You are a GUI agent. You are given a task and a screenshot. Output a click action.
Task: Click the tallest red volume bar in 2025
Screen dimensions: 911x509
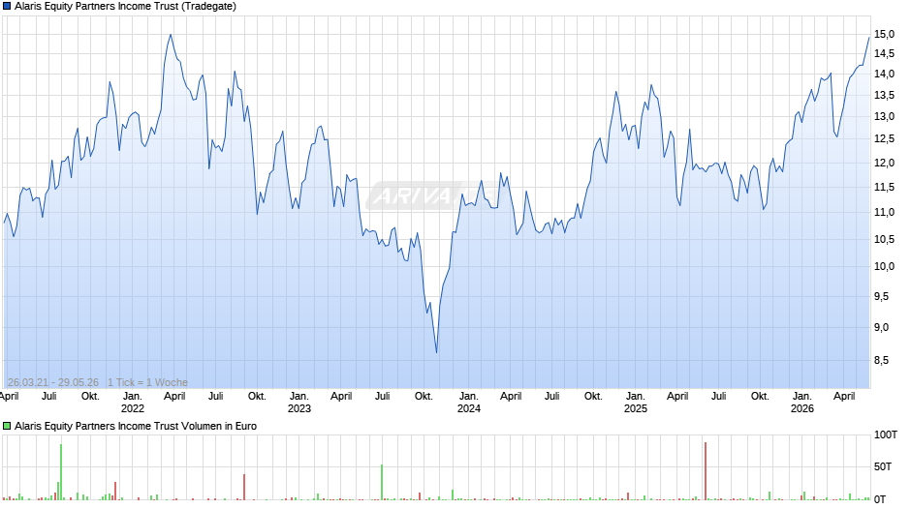tap(706, 470)
